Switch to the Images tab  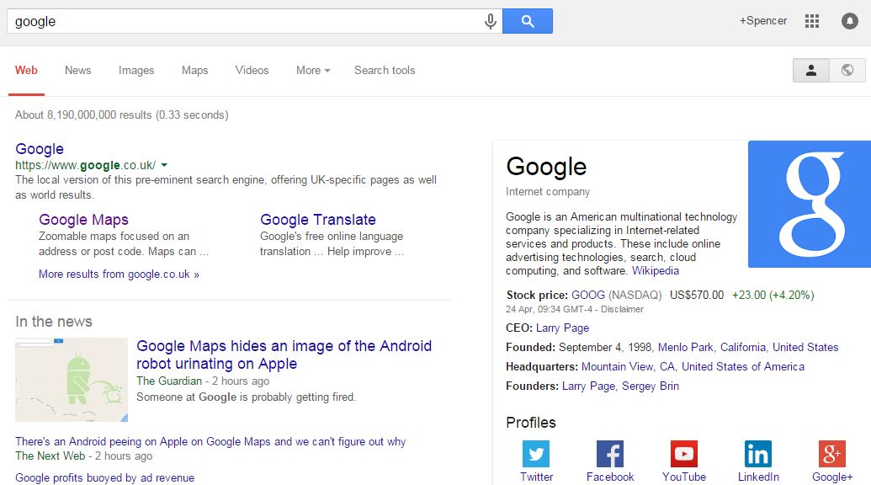[136, 71]
